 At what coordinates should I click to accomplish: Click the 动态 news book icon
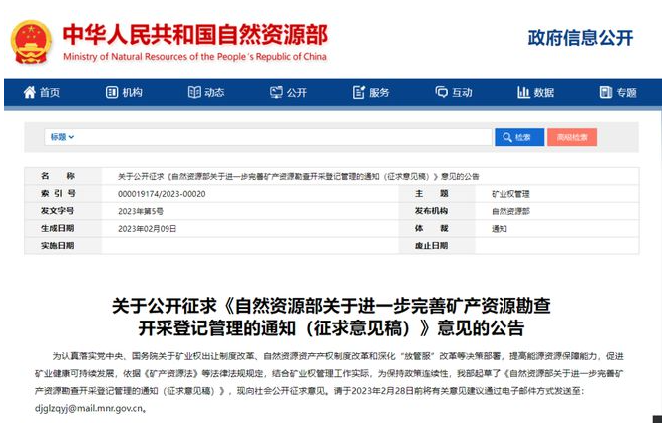click(193, 93)
